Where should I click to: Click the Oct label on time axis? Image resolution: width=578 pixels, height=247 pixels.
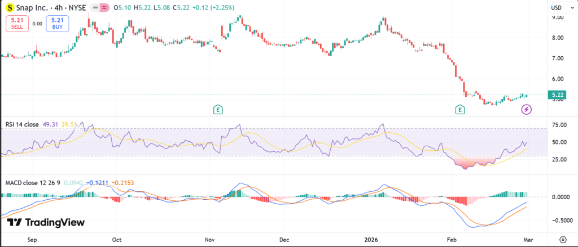tap(117, 239)
